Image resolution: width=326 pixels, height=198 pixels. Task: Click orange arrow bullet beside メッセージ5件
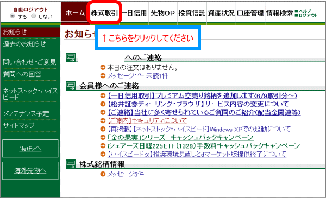click(x=103, y=174)
